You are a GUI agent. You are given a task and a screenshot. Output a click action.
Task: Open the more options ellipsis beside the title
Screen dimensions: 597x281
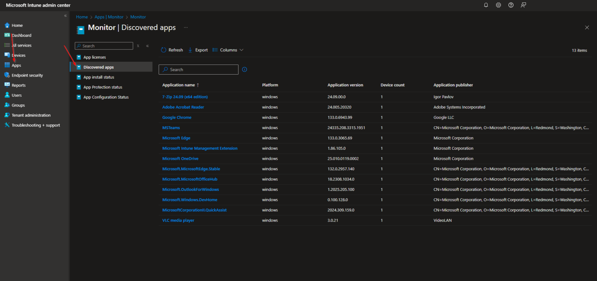pos(186,28)
